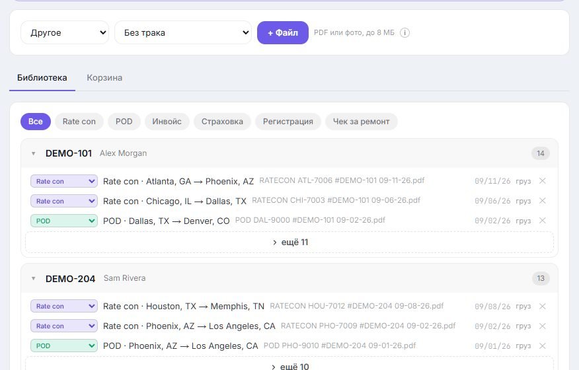This screenshot has width=579, height=370.
Task: Open the Atlanta to Phoenix rate con document
Action: (x=178, y=181)
